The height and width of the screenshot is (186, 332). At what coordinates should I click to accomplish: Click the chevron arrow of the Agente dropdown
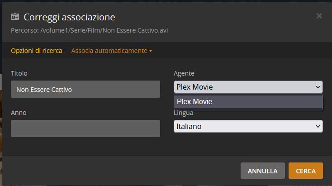pyautogui.click(x=318, y=87)
